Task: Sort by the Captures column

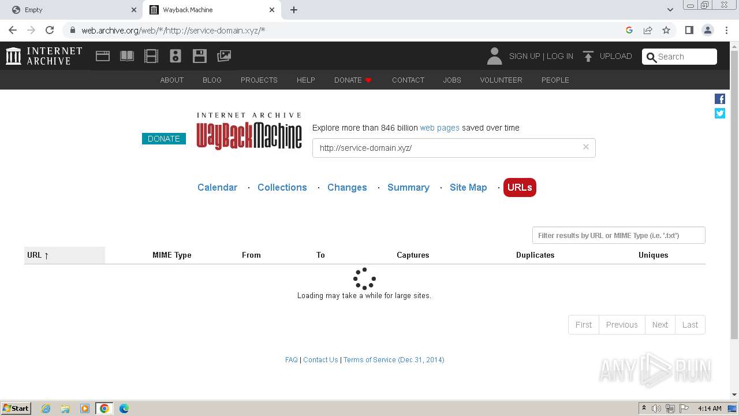Action: [413, 255]
